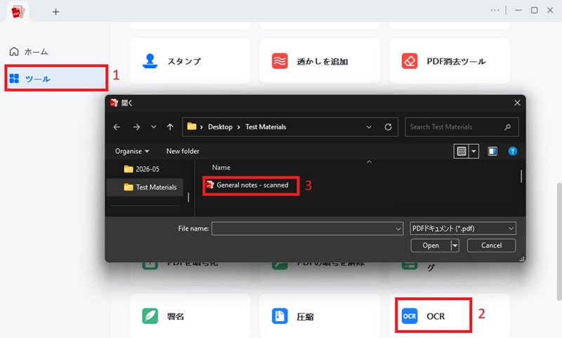Click the main window vertical scrollbar
Screen dimensions: 562x338
pos(559,242)
